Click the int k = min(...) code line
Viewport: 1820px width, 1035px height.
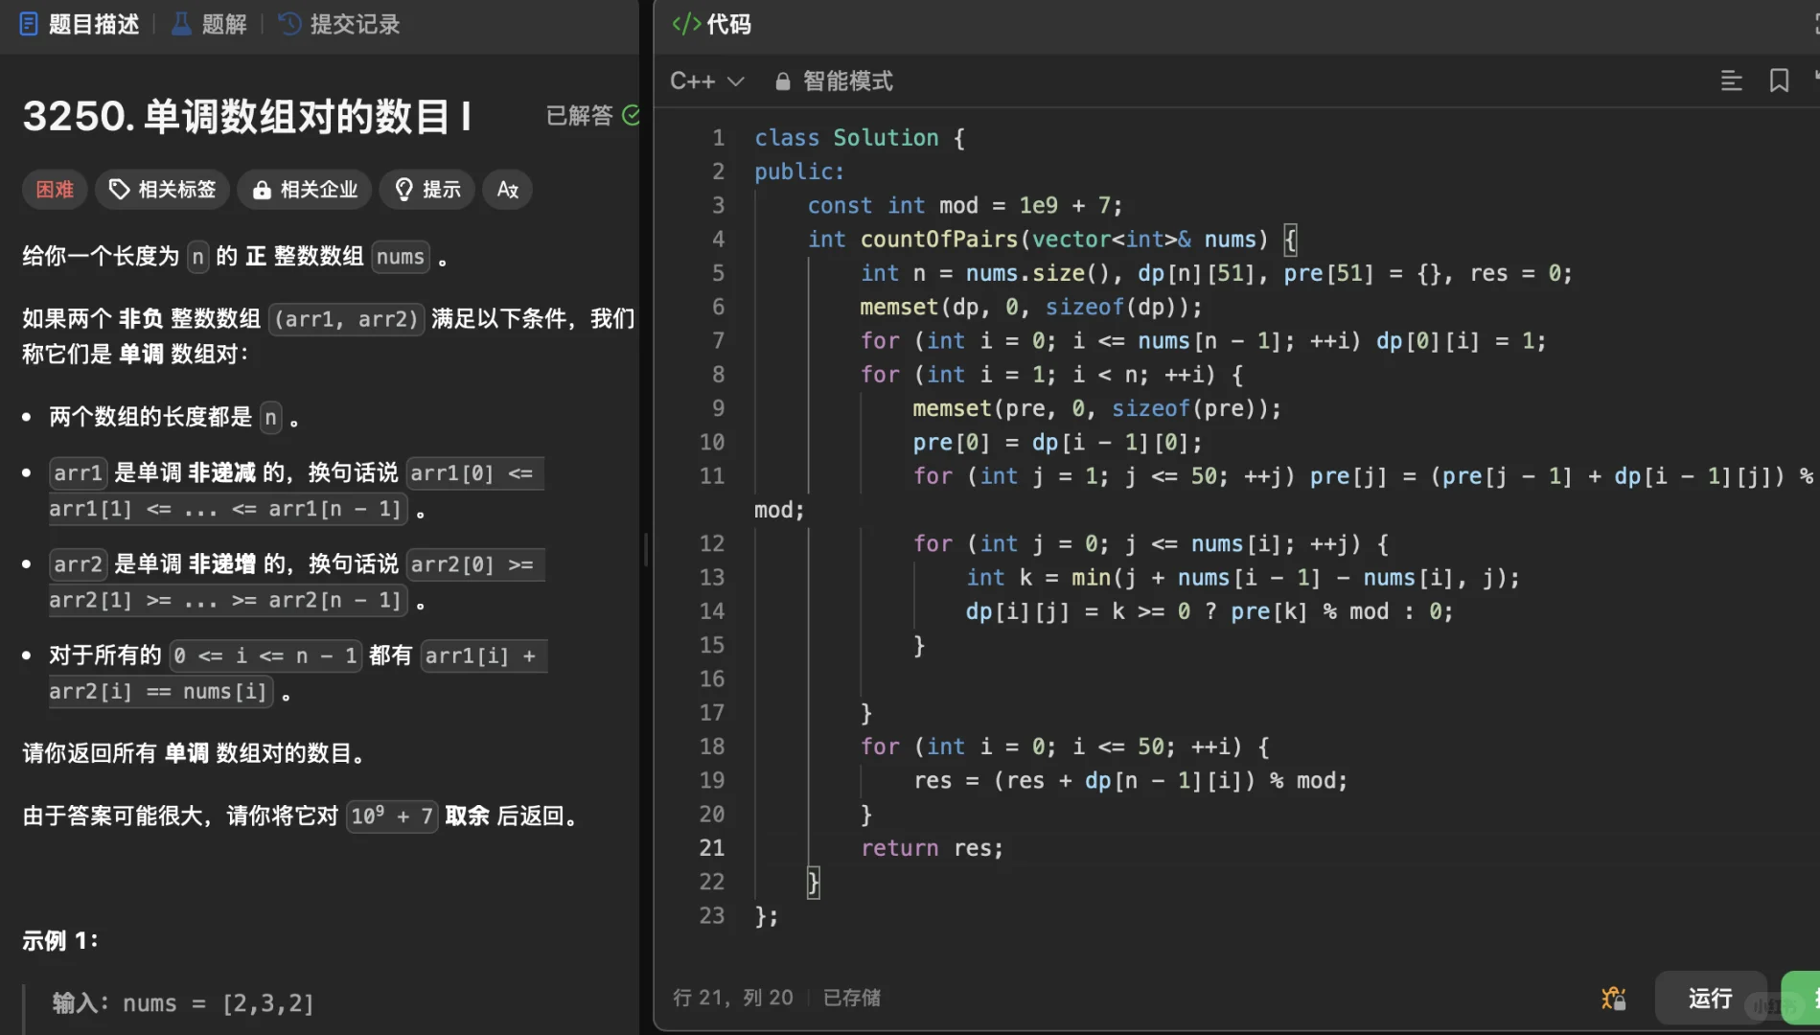coord(1242,578)
